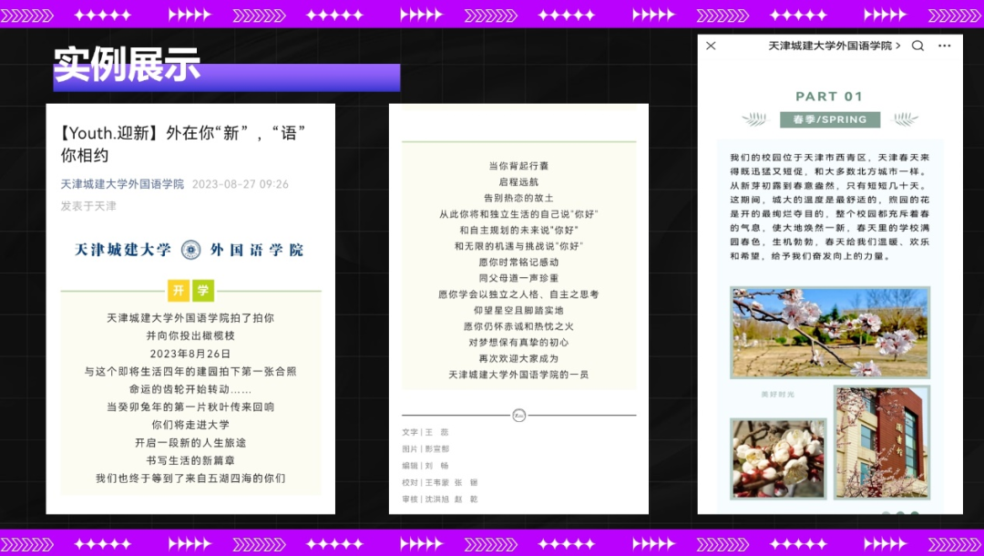
Task: Click the line "我们也终于等到了来自五湖四海的你们"
Action: coord(190,479)
